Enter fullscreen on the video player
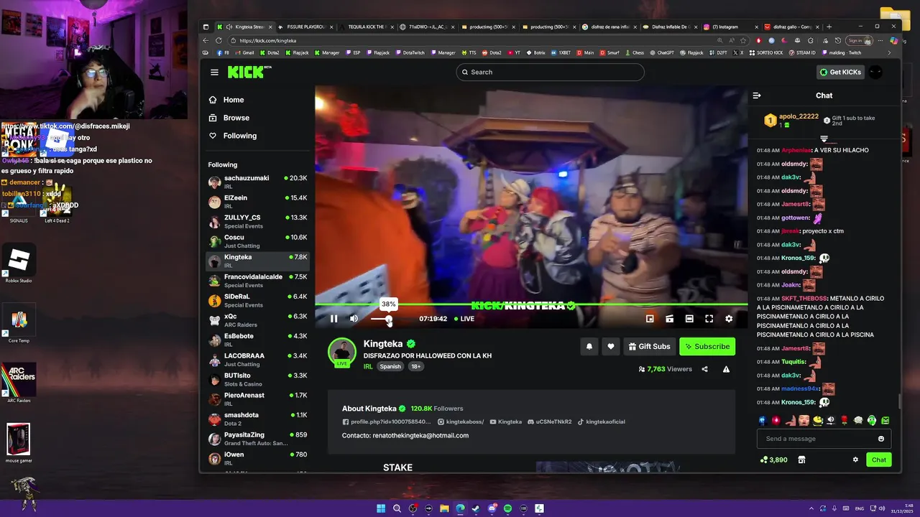The width and height of the screenshot is (920, 517). click(709, 319)
